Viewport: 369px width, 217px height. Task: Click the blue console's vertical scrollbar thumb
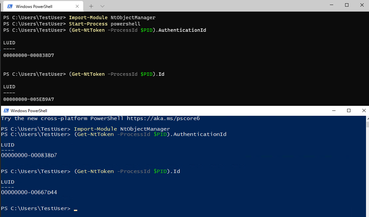(x=368, y=124)
